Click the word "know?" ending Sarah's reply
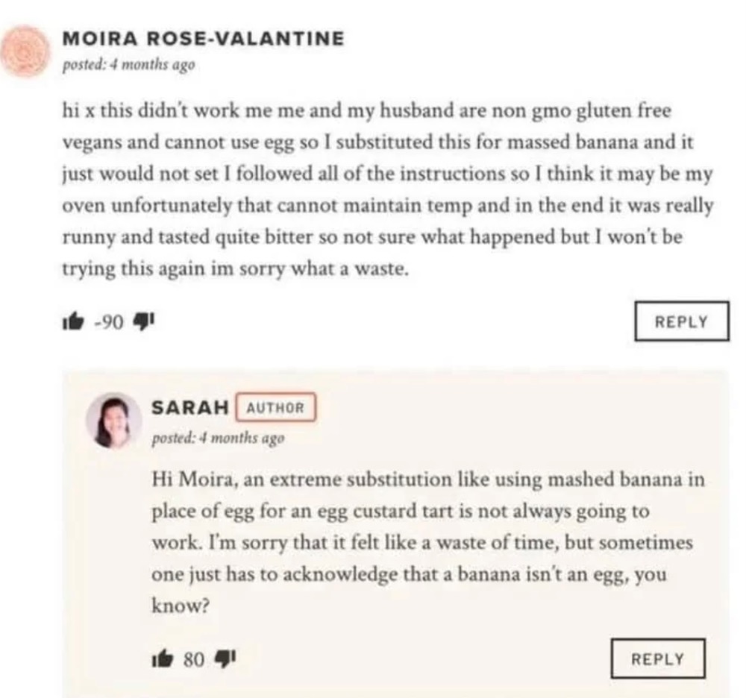This screenshot has width=746, height=698. (178, 606)
